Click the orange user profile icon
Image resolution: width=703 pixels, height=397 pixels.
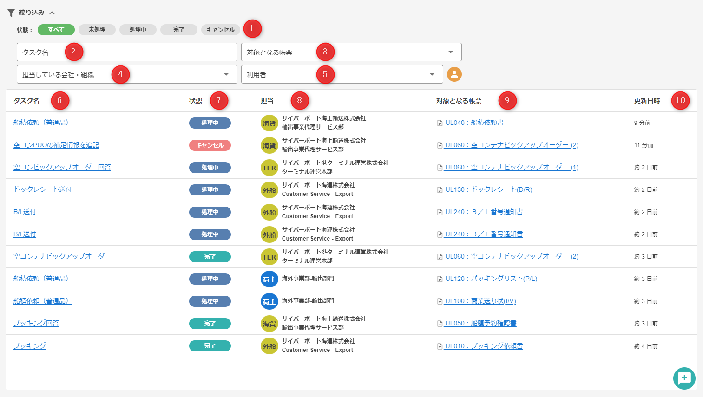coord(454,74)
